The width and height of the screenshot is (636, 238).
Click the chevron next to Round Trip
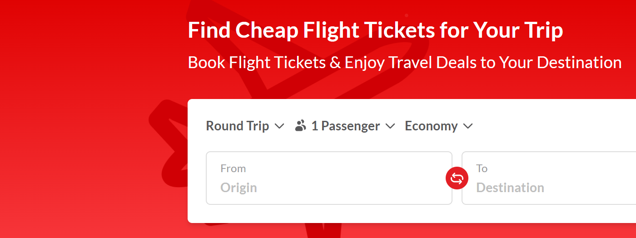coord(280,126)
